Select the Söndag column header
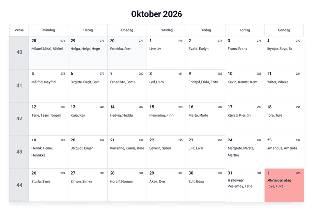 (284, 30)
